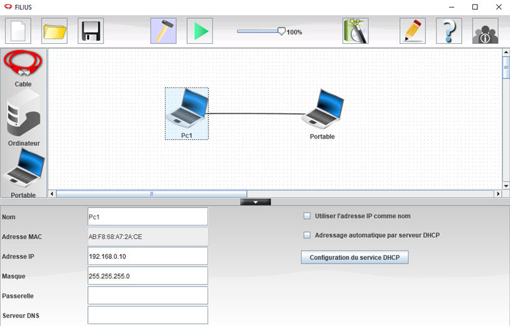Edit the Adresse IP field 192.168.0.10
This screenshot has width=510, height=326.
[147, 256]
